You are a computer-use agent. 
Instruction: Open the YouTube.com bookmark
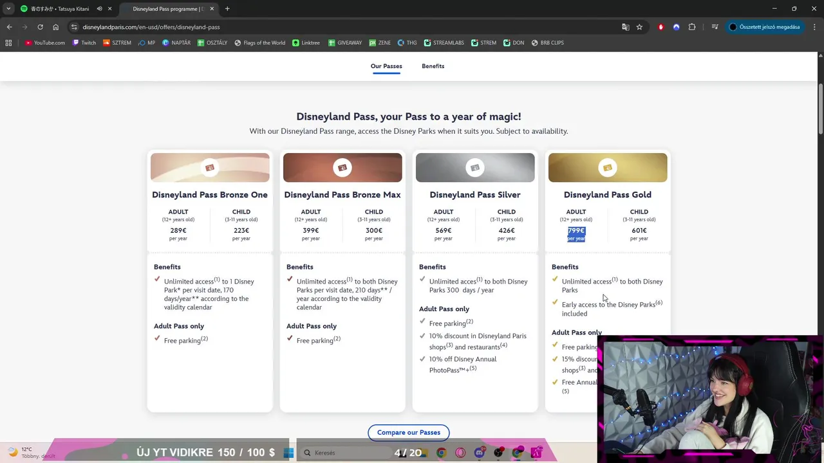coord(45,42)
